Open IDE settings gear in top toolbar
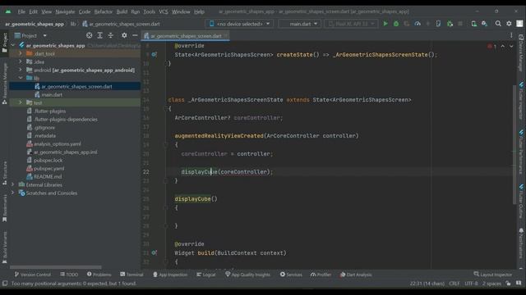Viewport: 526px width, 295px height. (x=509, y=24)
